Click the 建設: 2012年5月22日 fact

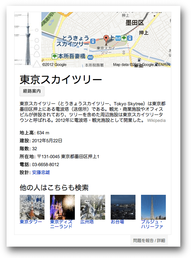41,141
